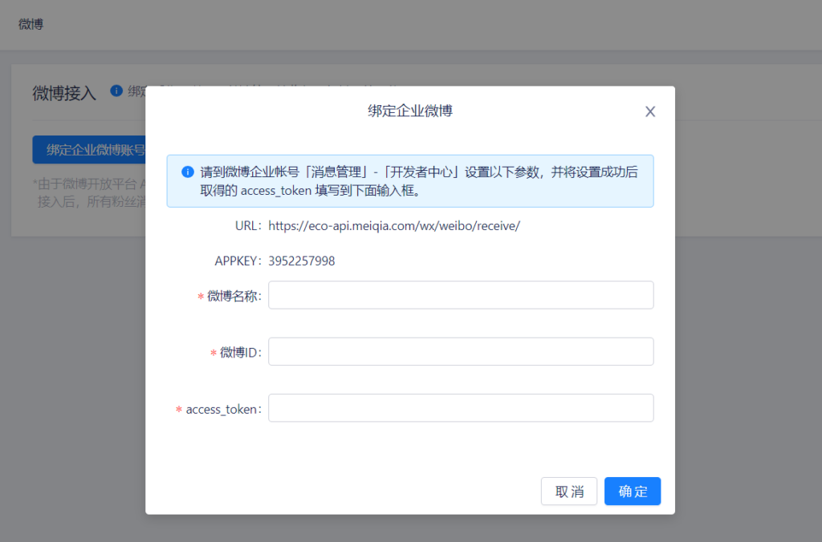Click the APPKEY label
This screenshot has height=542, width=822.
pyautogui.click(x=238, y=261)
